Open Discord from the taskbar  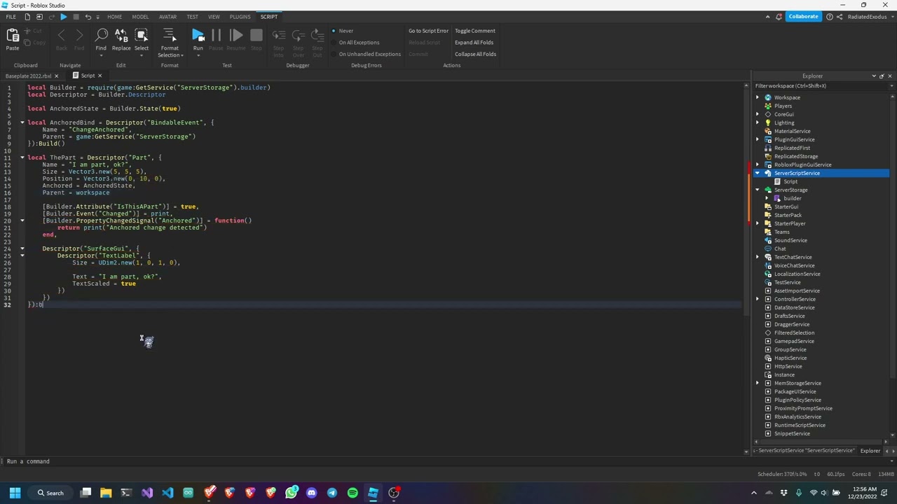tap(311, 493)
